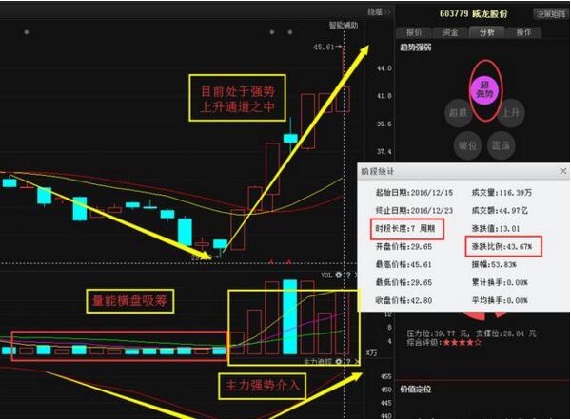This screenshot has width=571, height=419.
Task: Select the 上升 trend circle
Action: point(511,113)
